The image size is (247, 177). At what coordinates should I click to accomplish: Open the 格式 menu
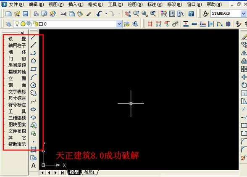95,5
